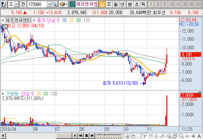The image size is (203, 139).
Task: Click the zigzag line chart icon
Action: tap(157, 136)
